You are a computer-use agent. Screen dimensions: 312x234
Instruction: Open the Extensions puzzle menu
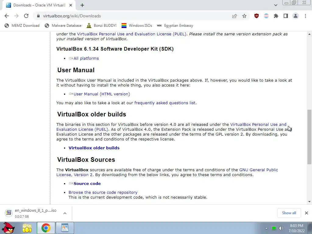click(276, 16)
